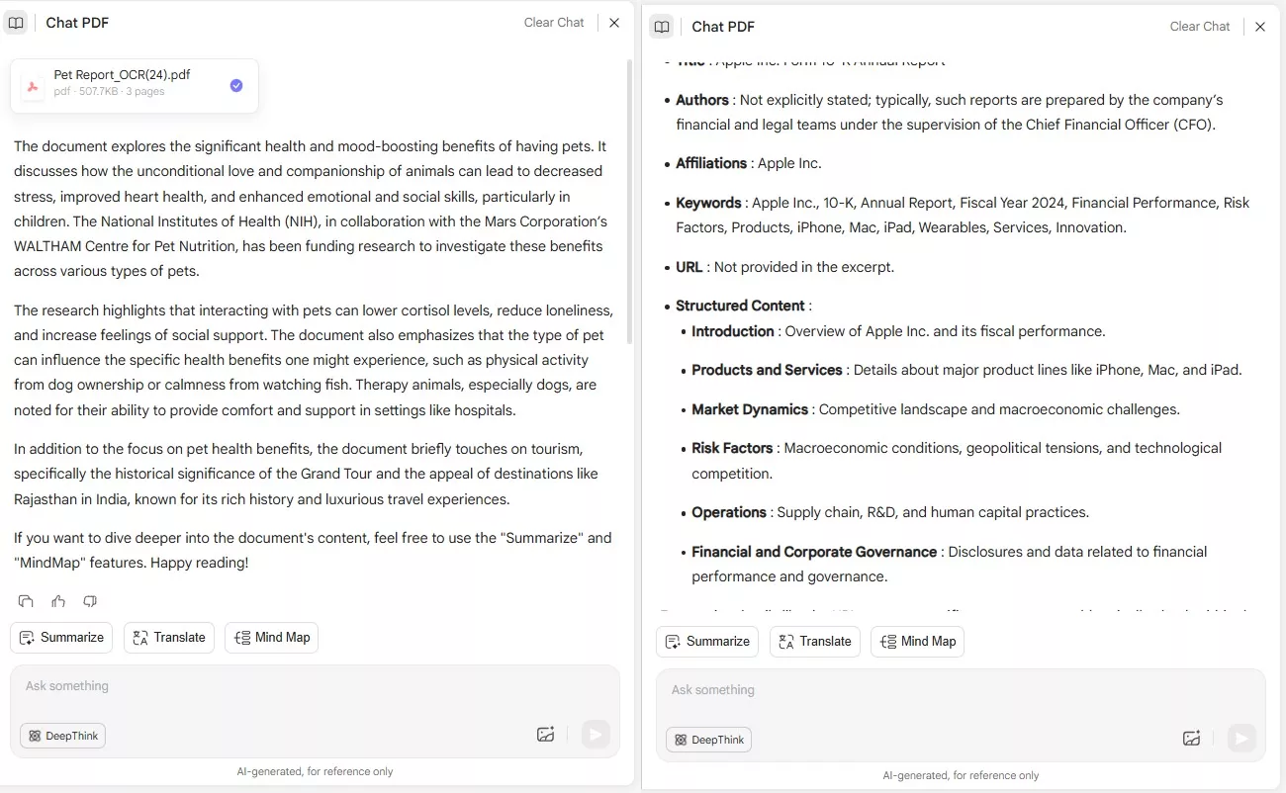Viewport: 1286px width, 793px height.
Task: Click the image upload icon in the left panel
Action: point(545,734)
